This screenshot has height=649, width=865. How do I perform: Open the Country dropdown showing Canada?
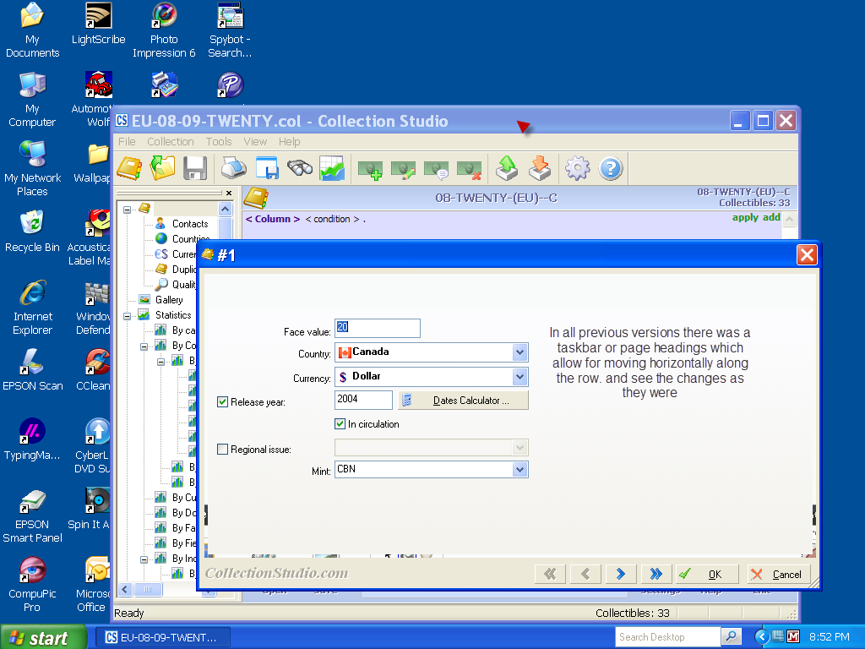pyautogui.click(x=520, y=352)
